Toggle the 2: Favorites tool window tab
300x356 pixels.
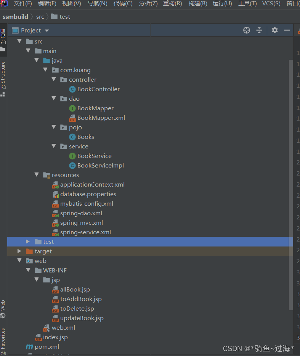point(3,342)
